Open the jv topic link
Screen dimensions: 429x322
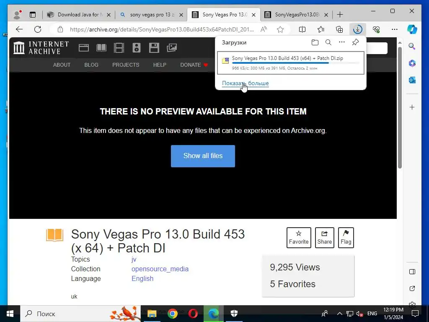coord(134,259)
